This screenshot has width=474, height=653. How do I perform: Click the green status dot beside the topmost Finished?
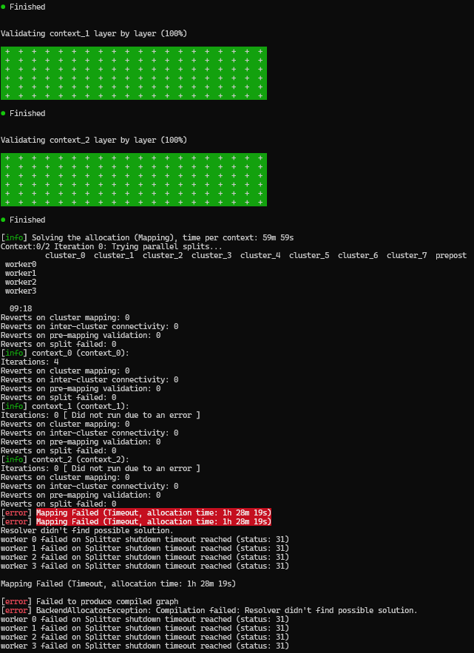coord(4,7)
